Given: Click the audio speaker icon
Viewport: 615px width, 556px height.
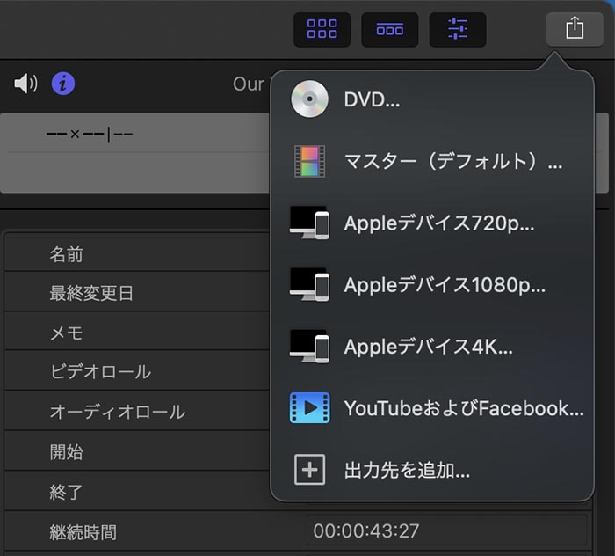Looking at the screenshot, I should click(x=25, y=84).
